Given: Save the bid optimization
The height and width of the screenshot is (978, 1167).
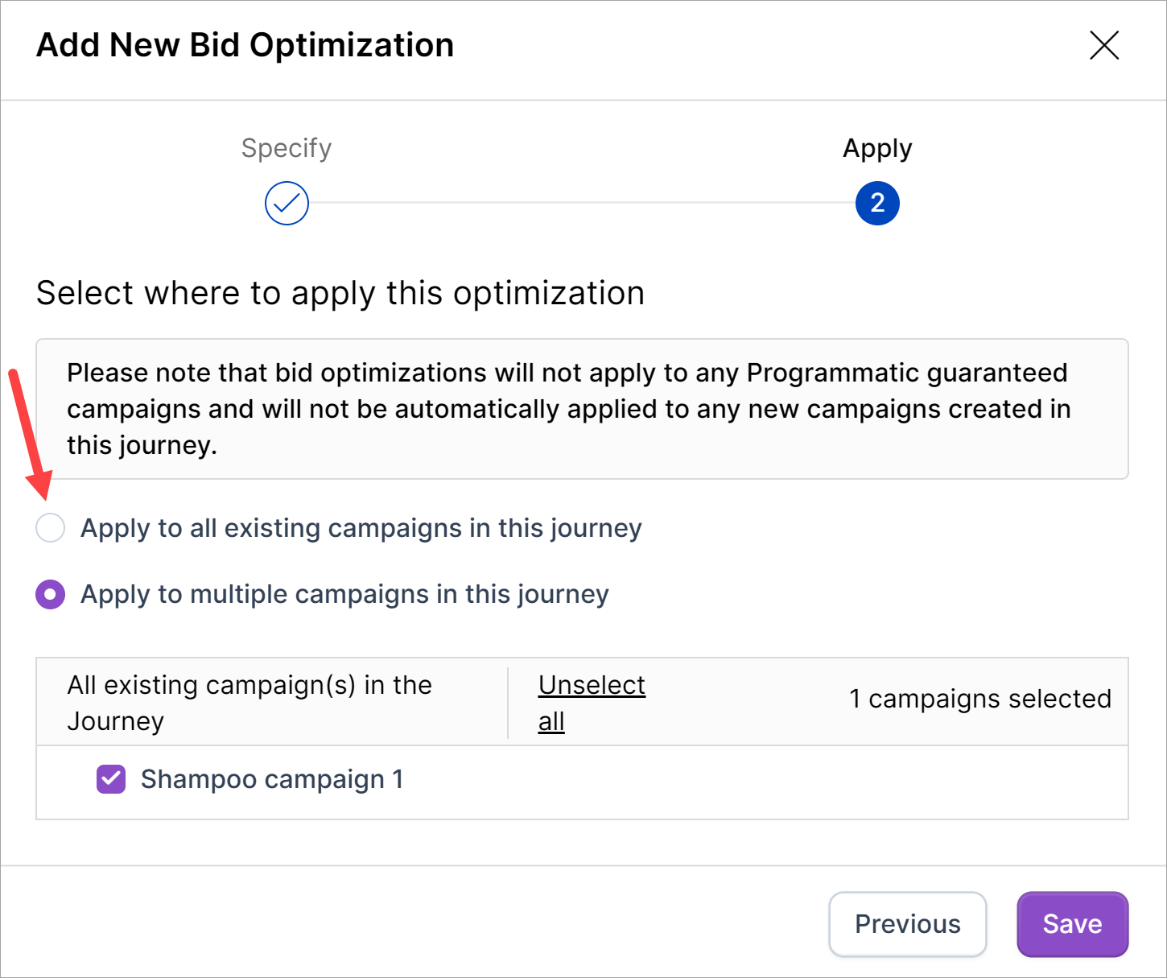Looking at the screenshot, I should pyautogui.click(x=1072, y=924).
